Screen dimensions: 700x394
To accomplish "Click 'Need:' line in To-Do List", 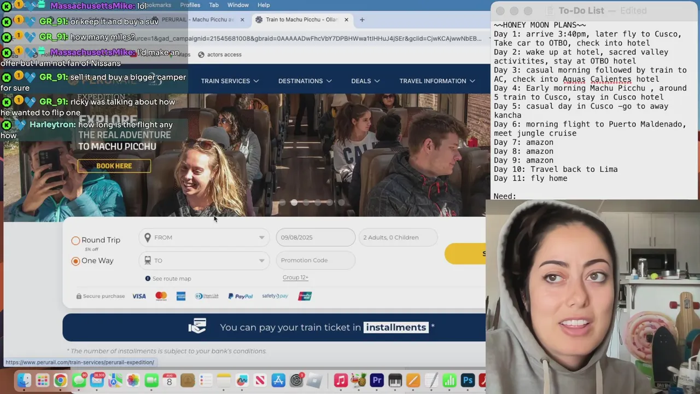I will point(505,196).
